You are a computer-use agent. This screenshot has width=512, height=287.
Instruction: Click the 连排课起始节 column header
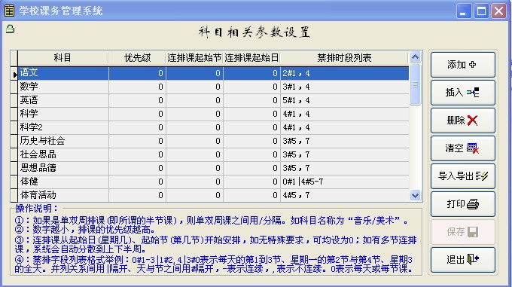194,58
